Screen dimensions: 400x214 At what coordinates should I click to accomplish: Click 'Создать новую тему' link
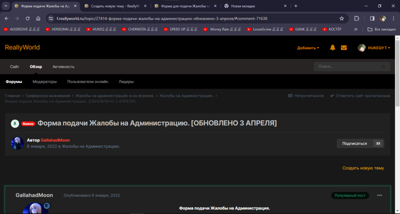[x=363, y=168]
